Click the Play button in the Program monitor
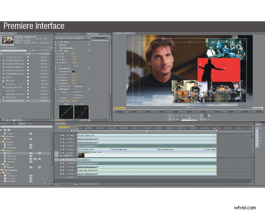Screen dimensions: 265x212 pyautogui.click(x=189, y=116)
